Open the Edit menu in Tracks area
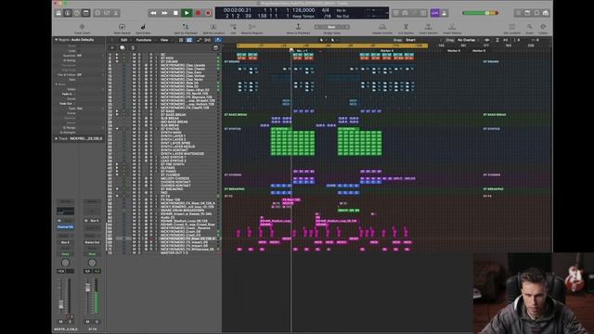The height and width of the screenshot is (334, 594). [x=125, y=40]
